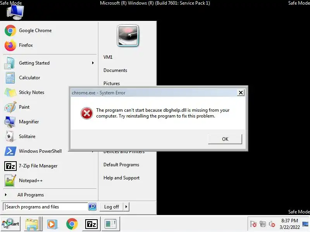The image size is (310, 232).
Task: Click the Windows PowerShell label
Action: [40, 151]
